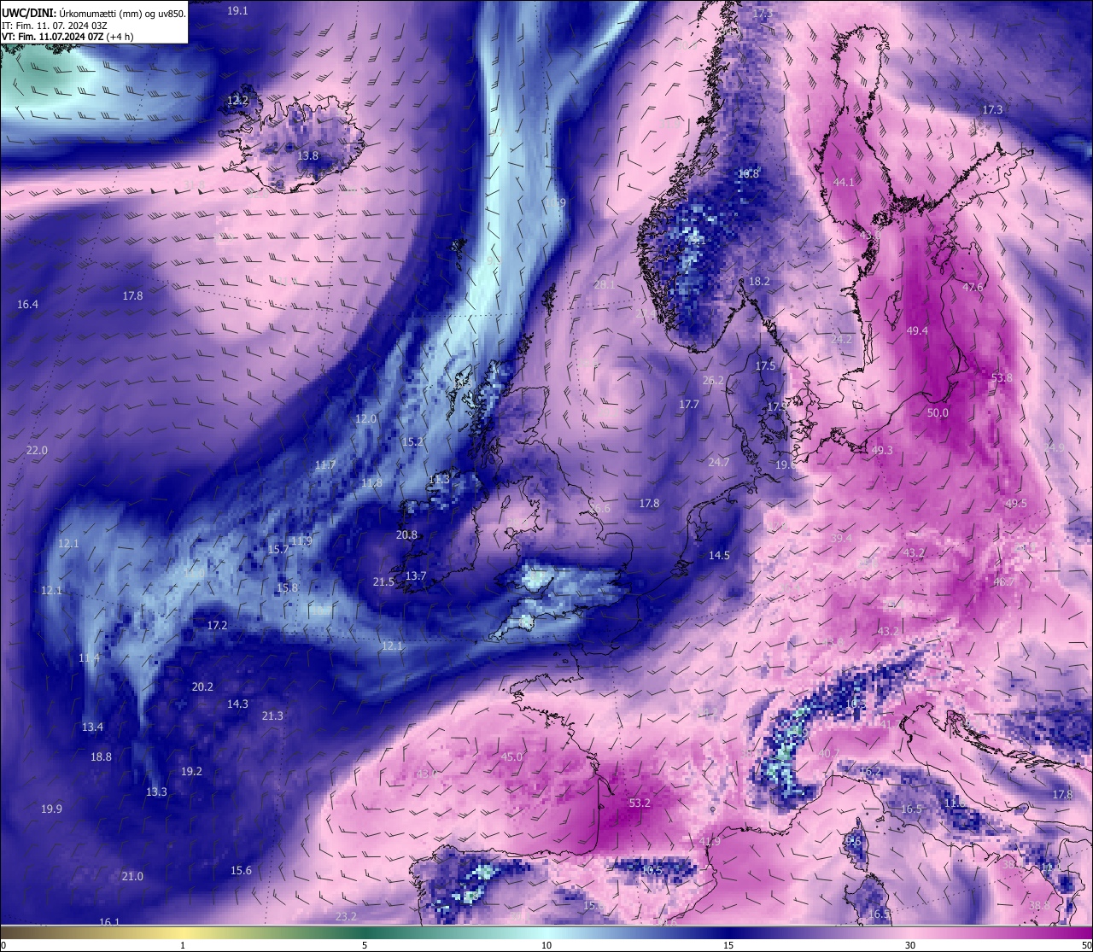Click the 26.2 value in the Skagerrak
The width and height of the screenshot is (1093, 952).
coord(713,381)
